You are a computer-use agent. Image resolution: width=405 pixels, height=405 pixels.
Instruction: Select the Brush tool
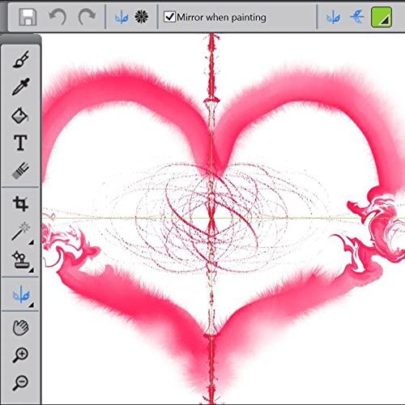[x=21, y=59]
